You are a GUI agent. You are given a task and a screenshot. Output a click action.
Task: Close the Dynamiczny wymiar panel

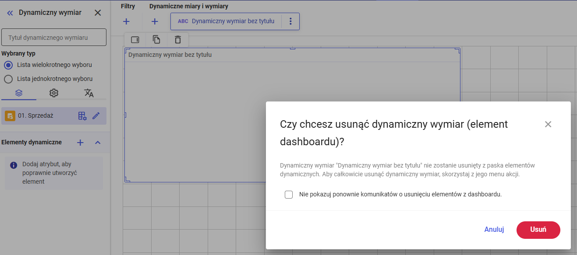point(98,13)
